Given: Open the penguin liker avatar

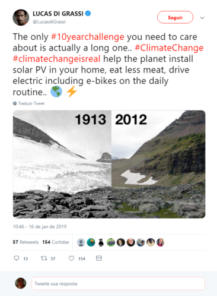Looking at the screenshot, I should pos(101,242).
